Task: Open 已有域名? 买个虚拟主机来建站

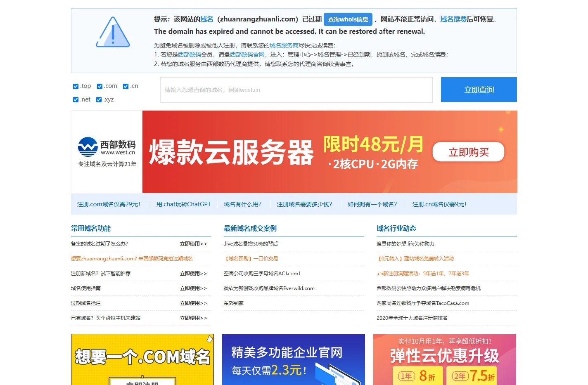Action: click(x=106, y=318)
